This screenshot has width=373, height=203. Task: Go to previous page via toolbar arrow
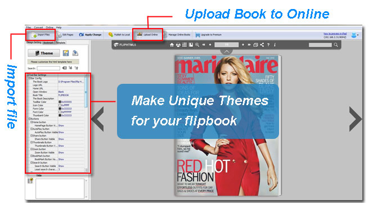click(210, 44)
